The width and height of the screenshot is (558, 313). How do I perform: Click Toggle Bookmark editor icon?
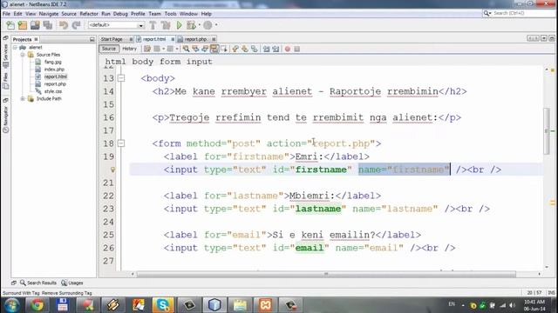point(254,49)
